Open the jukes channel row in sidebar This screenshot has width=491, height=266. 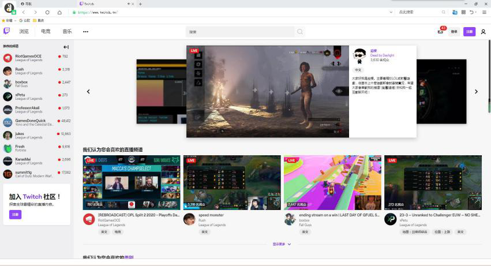point(36,136)
